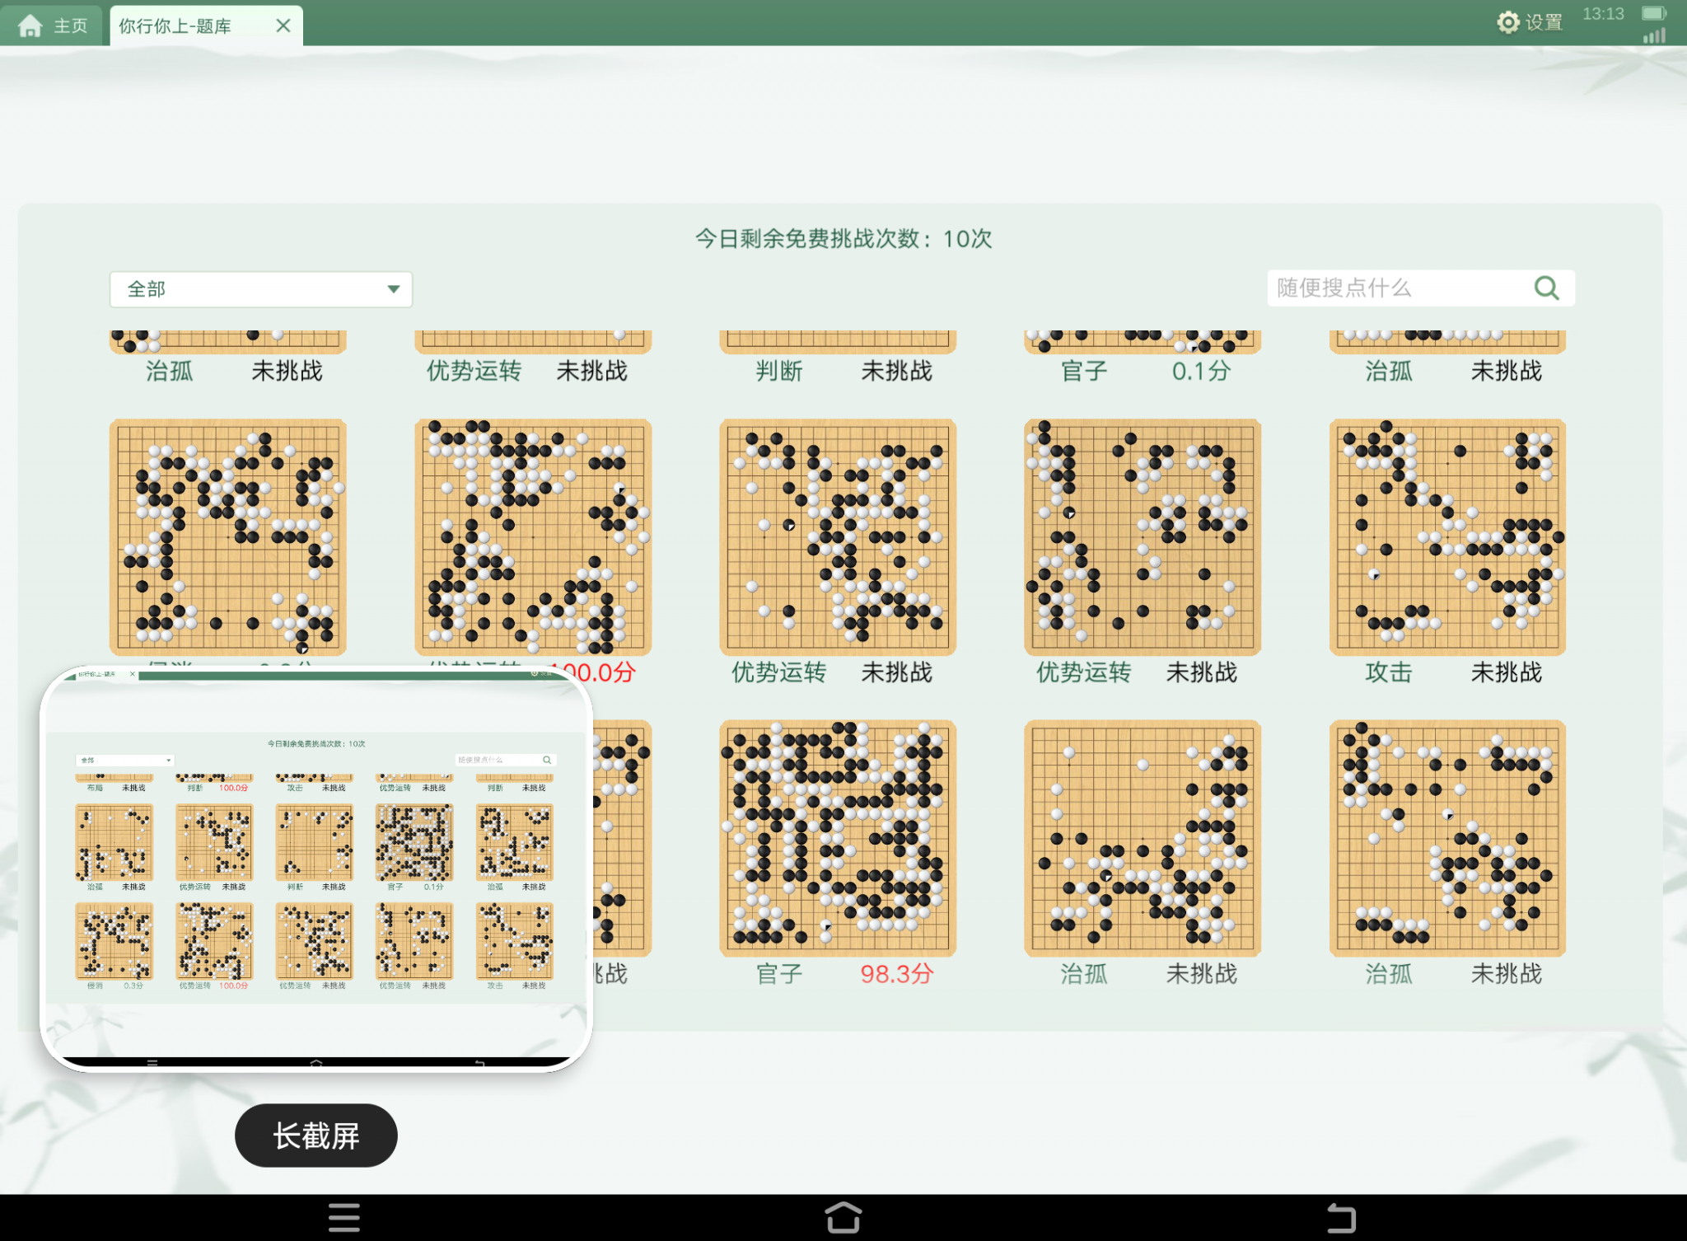Click the top-right 治孤 label
The height and width of the screenshot is (1241, 1687).
(x=1389, y=371)
